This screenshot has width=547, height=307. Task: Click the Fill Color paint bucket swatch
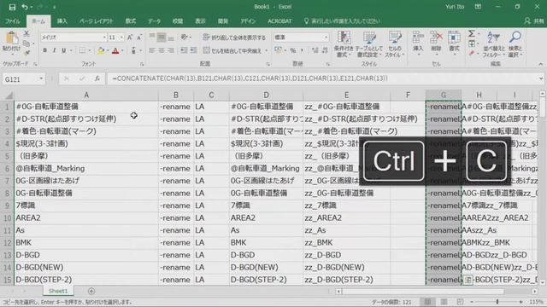(x=101, y=51)
